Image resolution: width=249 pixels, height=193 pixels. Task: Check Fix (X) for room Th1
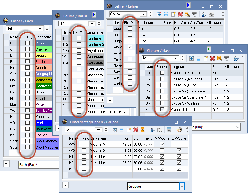[79, 38]
